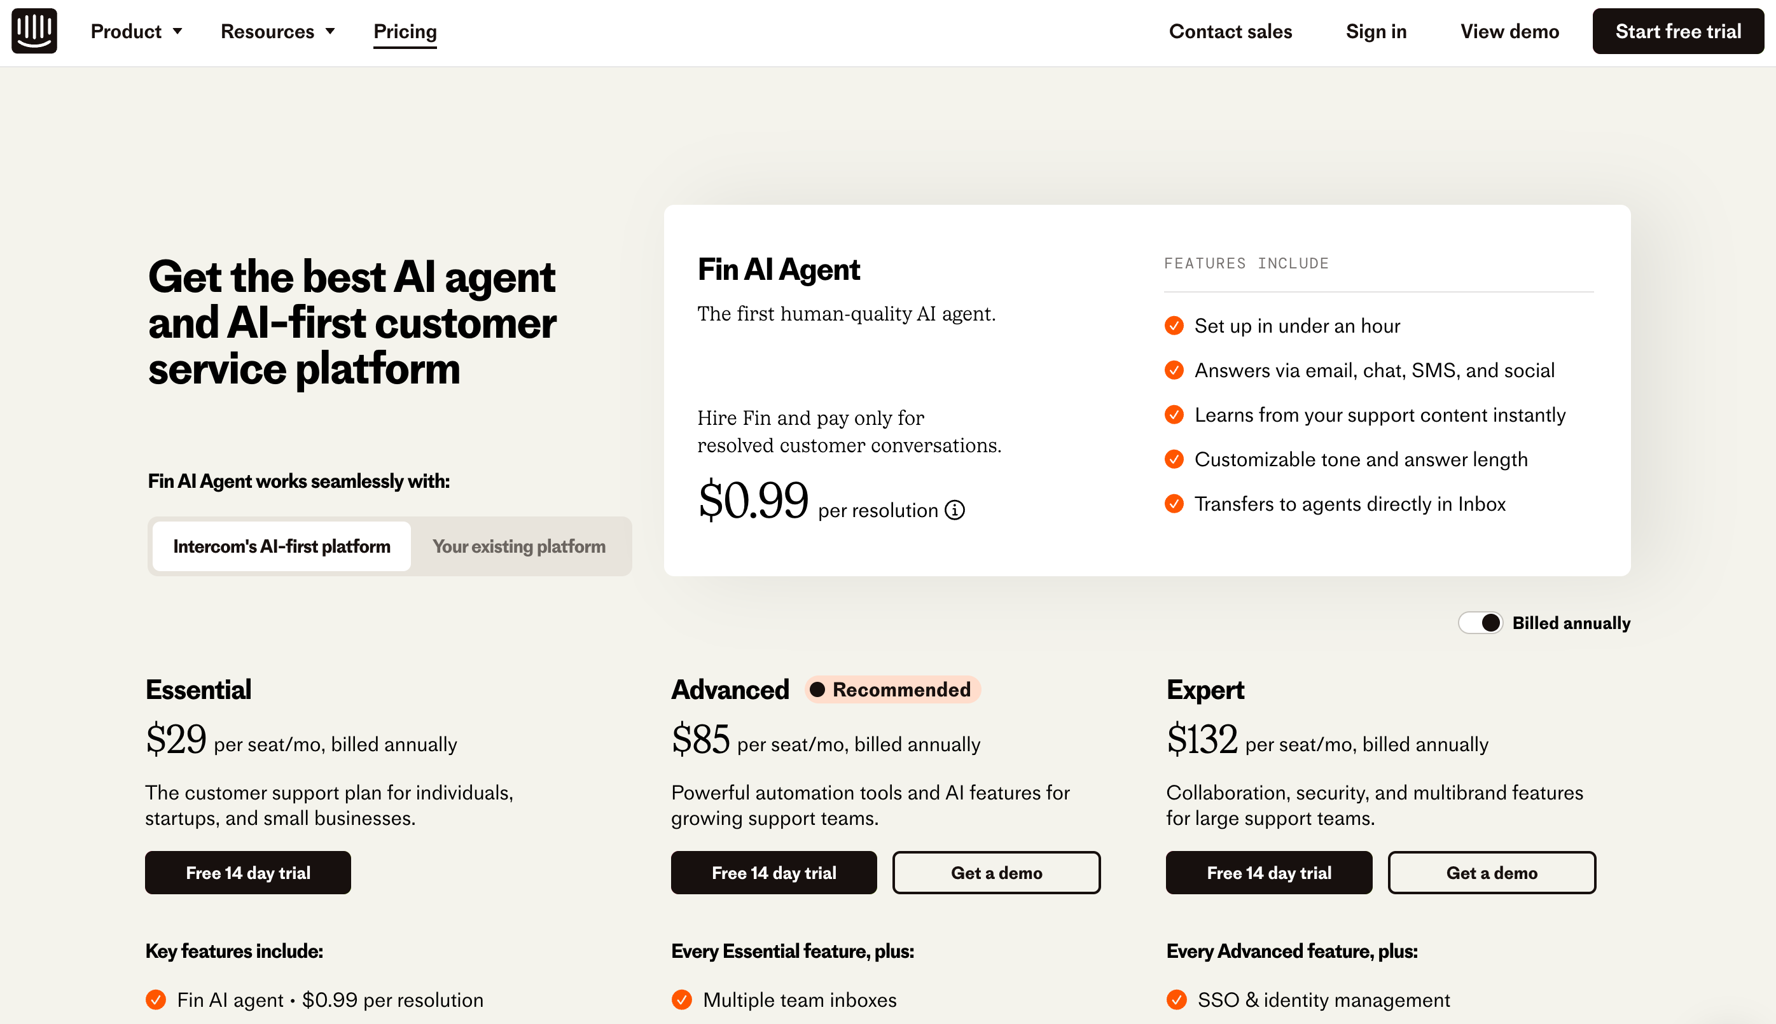
Task: Click the info icon beside per resolution
Action: click(954, 510)
